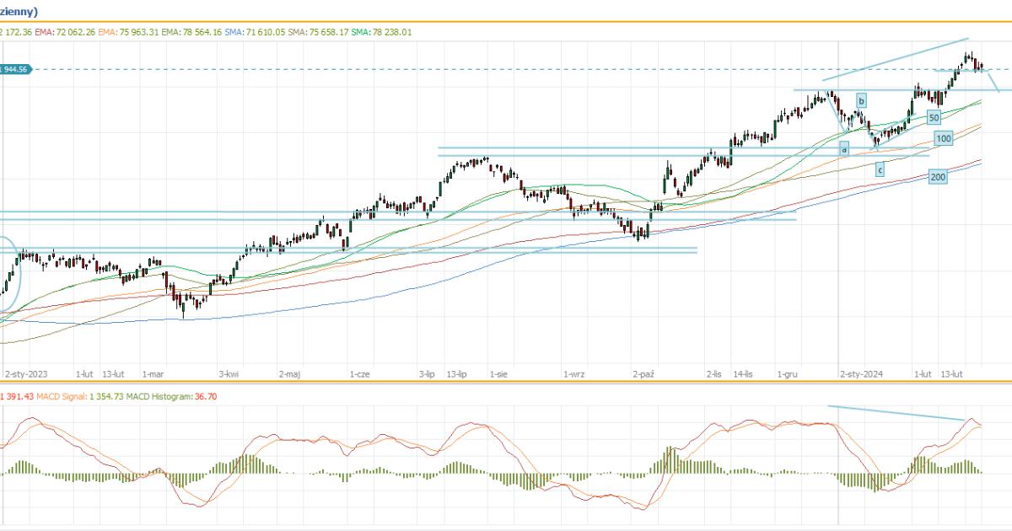Select the 'b' wave annotation box
Screen dimensions: 1012x531
pos(861,101)
